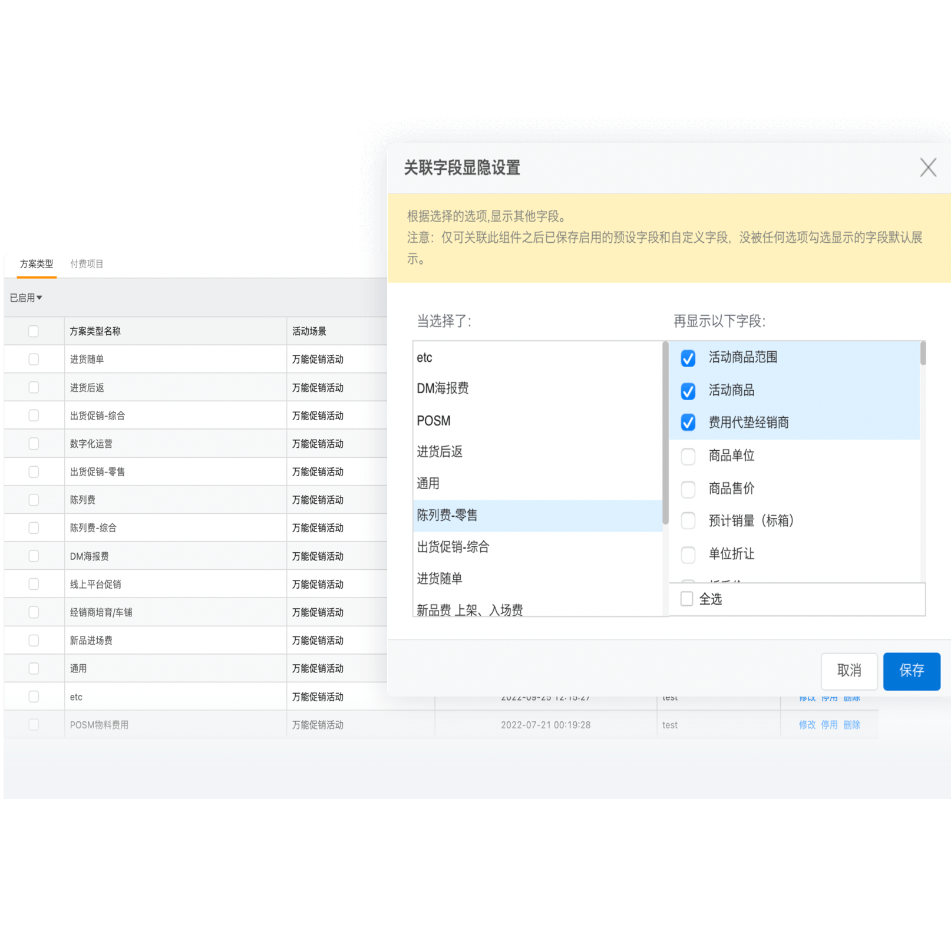Uncheck the 活动商品 field checkbox
Viewport: 951px width, 937px height.
(688, 391)
